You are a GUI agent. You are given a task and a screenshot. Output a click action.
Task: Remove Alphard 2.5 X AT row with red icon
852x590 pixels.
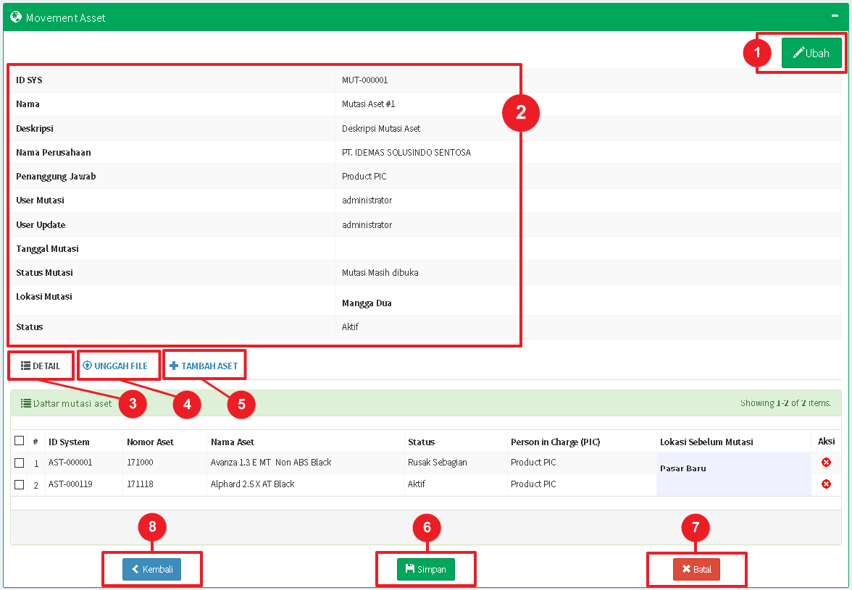point(826,484)
